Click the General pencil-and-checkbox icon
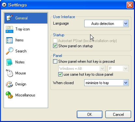The image size is (135, 122). click(9, 18)
